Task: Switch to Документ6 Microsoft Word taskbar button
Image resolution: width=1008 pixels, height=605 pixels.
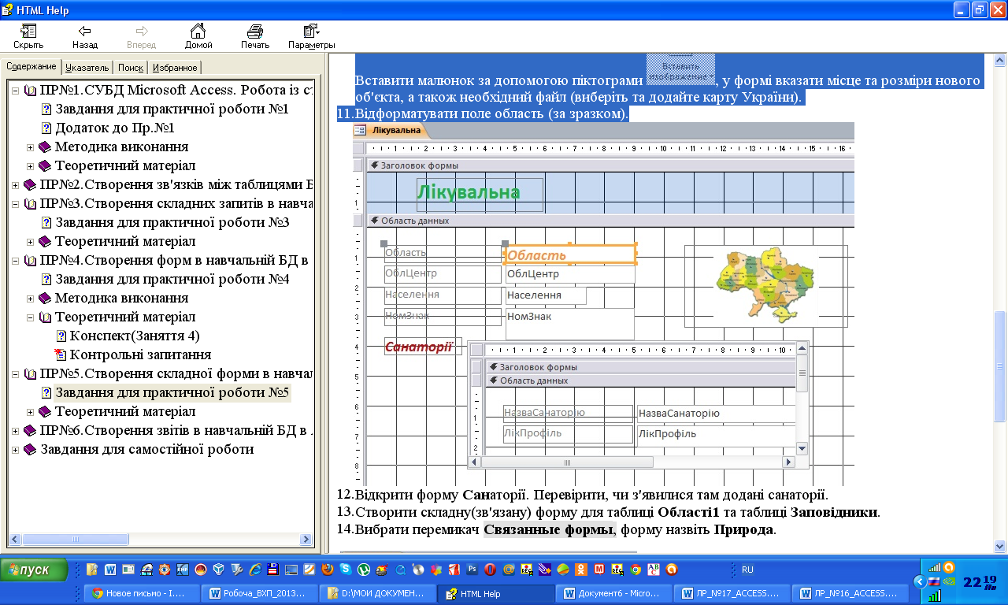Action: point(615,593)
